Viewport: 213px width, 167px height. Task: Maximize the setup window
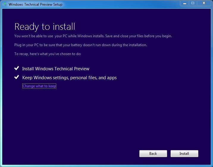coord(193,3)
